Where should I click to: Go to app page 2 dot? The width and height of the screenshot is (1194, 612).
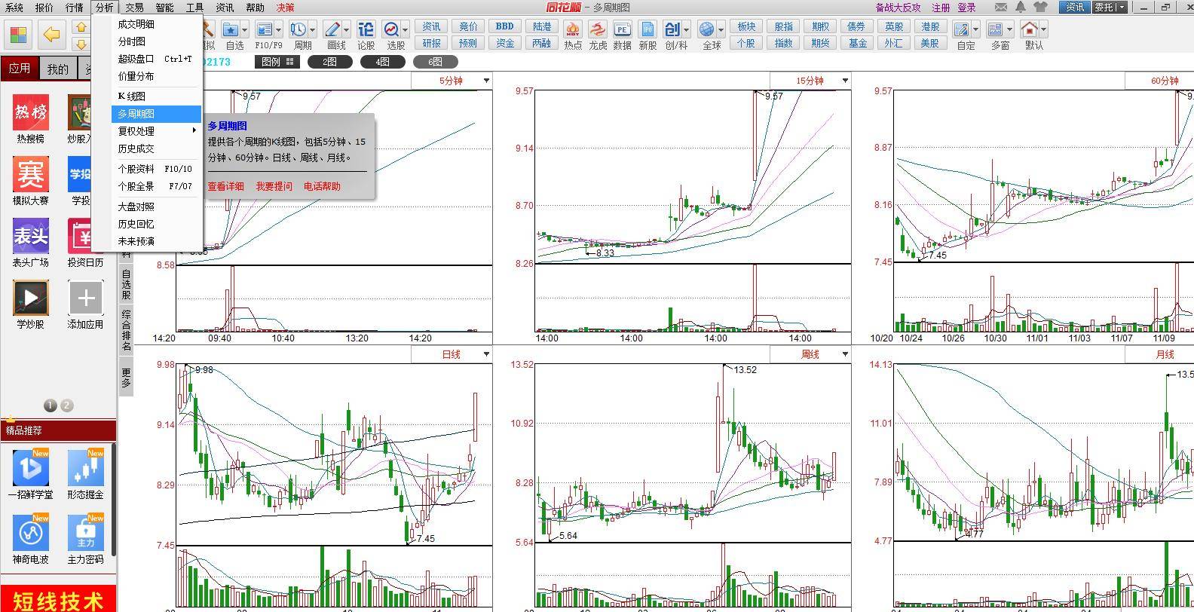coord(66,405)
